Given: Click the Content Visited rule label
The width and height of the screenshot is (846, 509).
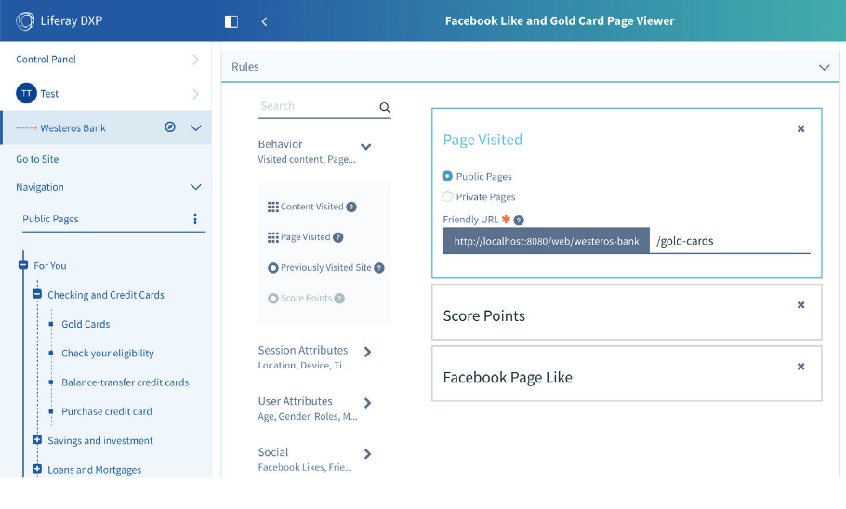Looking at the screenshot, I should [311, 207].
